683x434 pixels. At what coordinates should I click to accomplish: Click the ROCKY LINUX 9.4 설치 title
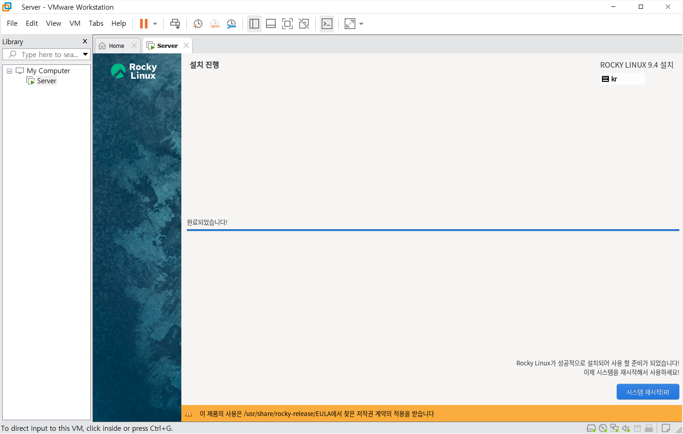coord(637,65)
